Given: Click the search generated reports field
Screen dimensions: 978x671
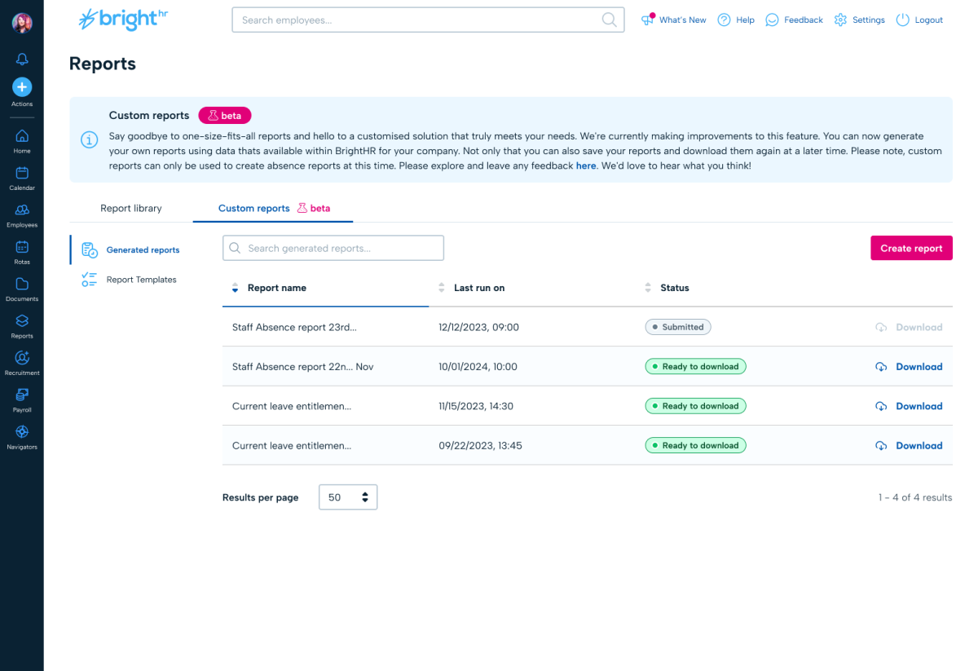Looking at the screenshot, I should coord(333,248).
